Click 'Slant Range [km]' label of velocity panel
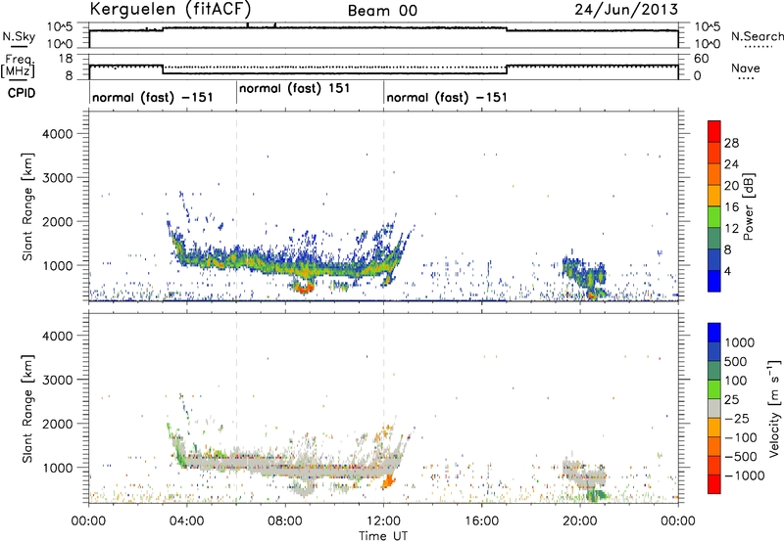Image resolution: width=784 pixels, height=542 pixels. (27, 409)
